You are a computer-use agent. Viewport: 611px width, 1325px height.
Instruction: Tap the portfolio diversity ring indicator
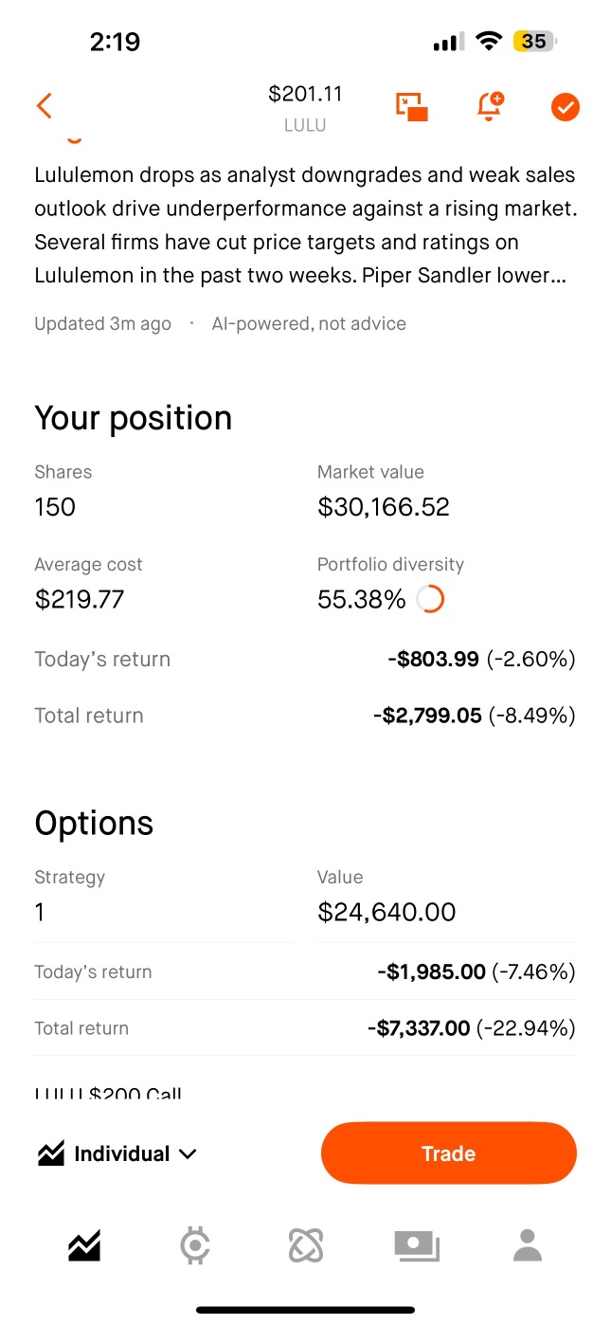tap(430, 599)
